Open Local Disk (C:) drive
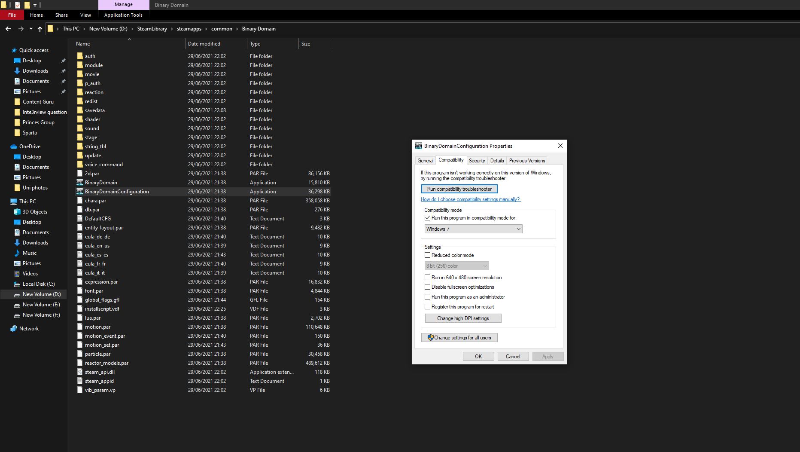This screenshot has height=452, width=800. coord(39,284)
